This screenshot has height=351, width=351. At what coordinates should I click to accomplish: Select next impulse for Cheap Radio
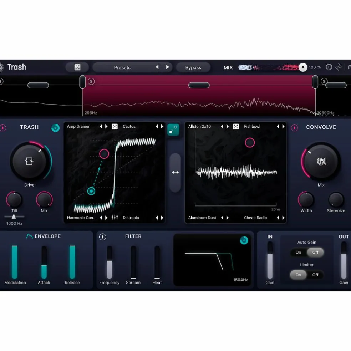pos(283,218)
